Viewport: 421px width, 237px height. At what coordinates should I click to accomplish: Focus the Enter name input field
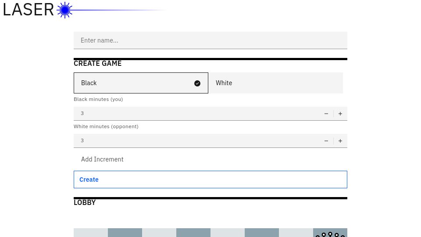[210, 40]
